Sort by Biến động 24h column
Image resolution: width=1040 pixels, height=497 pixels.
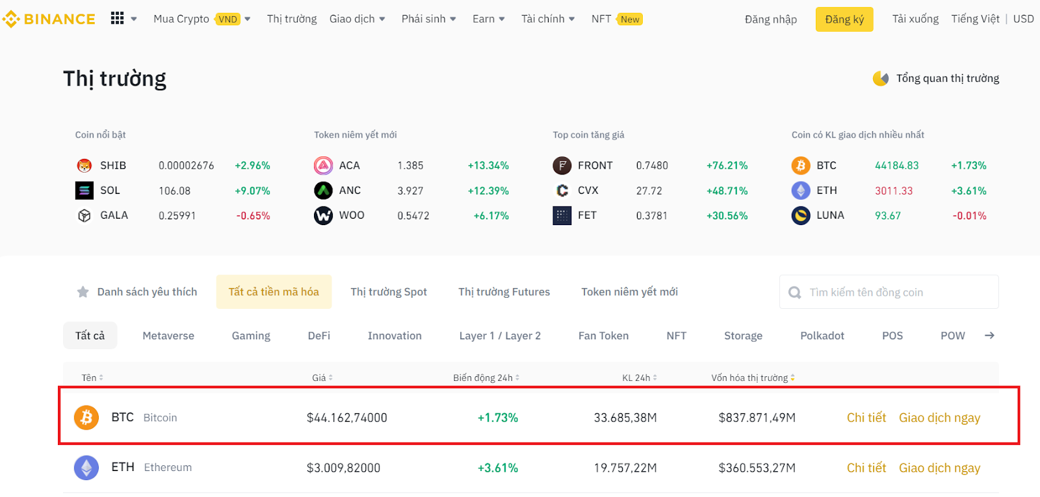pyautogui.click(x=486, y=378)
